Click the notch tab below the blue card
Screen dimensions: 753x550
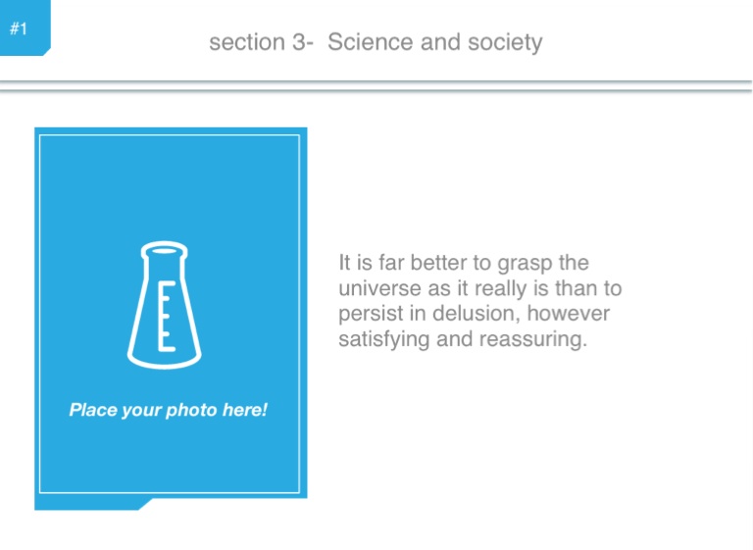point(144,504)
